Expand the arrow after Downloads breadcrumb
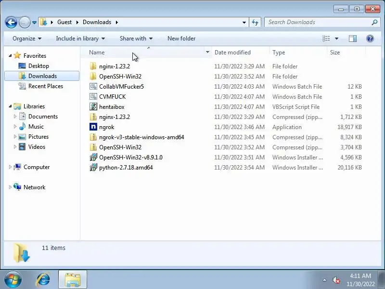This screenshot has width=385, height=289. tap(116, 22)
